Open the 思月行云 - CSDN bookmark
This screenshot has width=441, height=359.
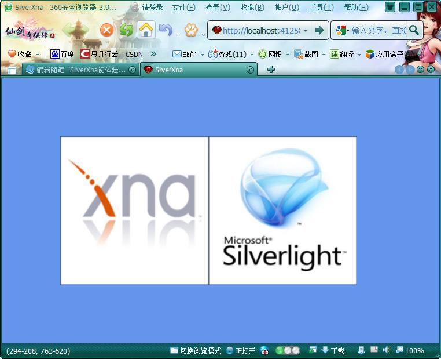pos(111,54)
